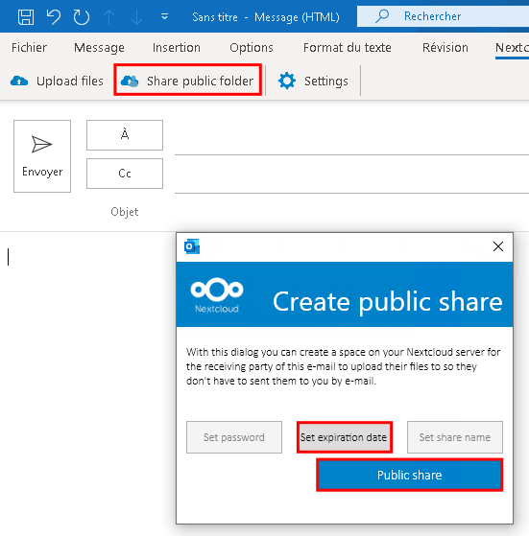Click the blue Public share button

coord(410,476)
